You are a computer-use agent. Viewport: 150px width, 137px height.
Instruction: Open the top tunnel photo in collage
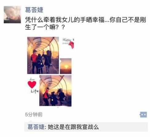[x=43, y=55]
